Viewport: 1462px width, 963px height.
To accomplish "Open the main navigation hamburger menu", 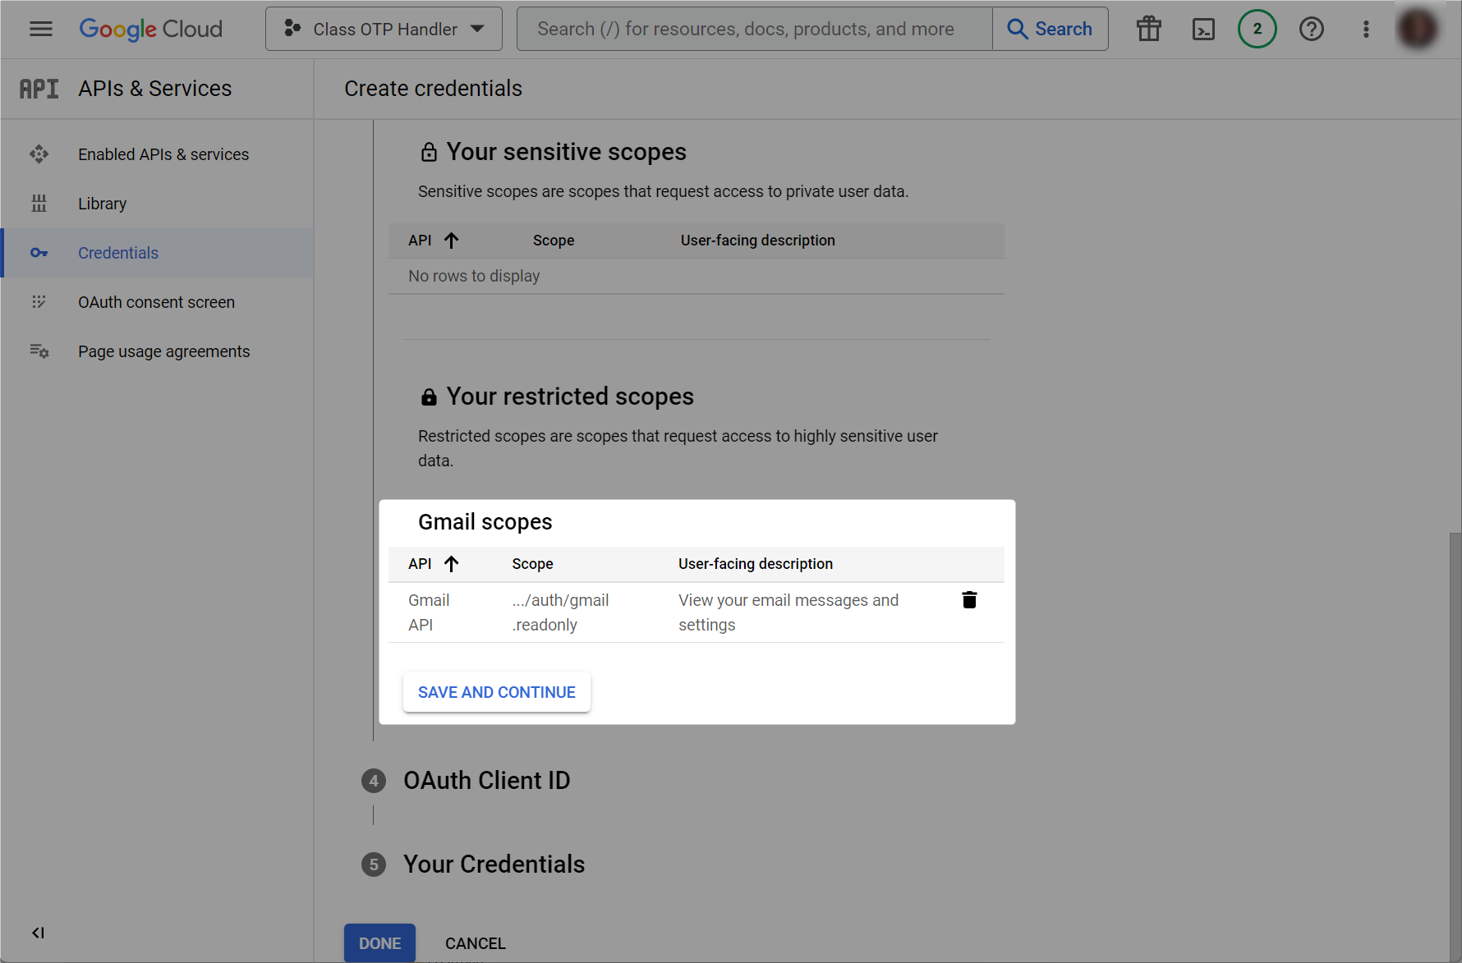I will click(40, 29).
